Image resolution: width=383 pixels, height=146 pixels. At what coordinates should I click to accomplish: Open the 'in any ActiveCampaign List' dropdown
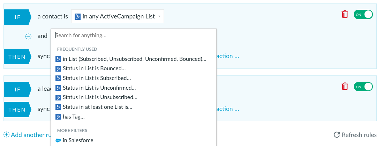(x=118, y=16)
